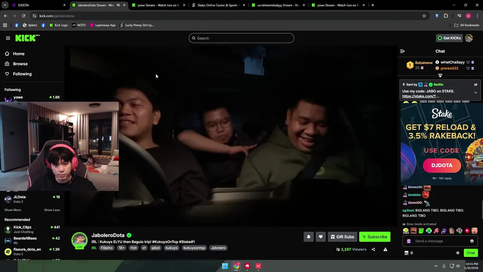
Task: Close the JaboleroDota Stream tab
Action: [124, 5]
